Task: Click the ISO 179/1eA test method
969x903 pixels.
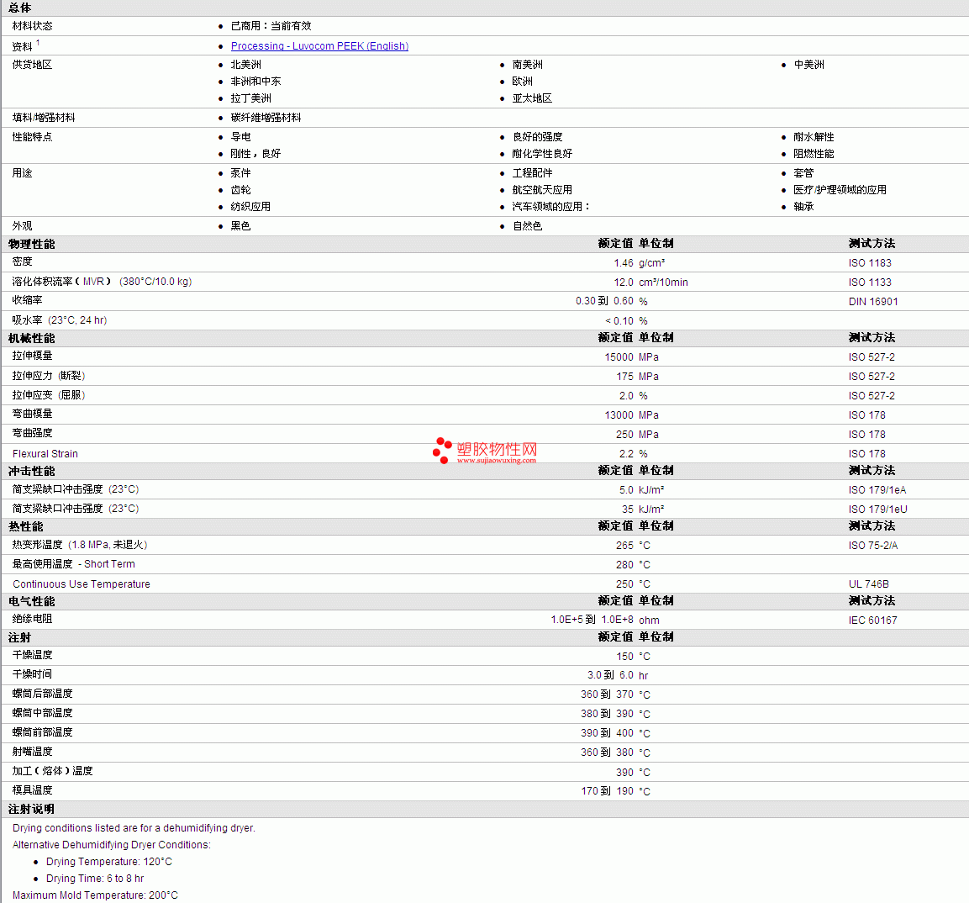Action: coord(877,490)
